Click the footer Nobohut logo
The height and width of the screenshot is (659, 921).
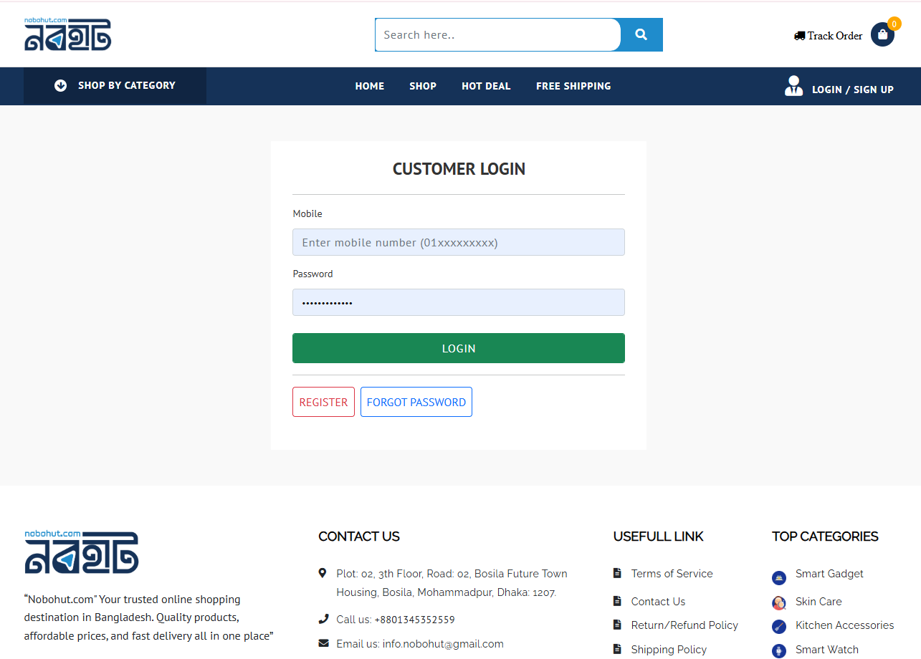point(81,552)
